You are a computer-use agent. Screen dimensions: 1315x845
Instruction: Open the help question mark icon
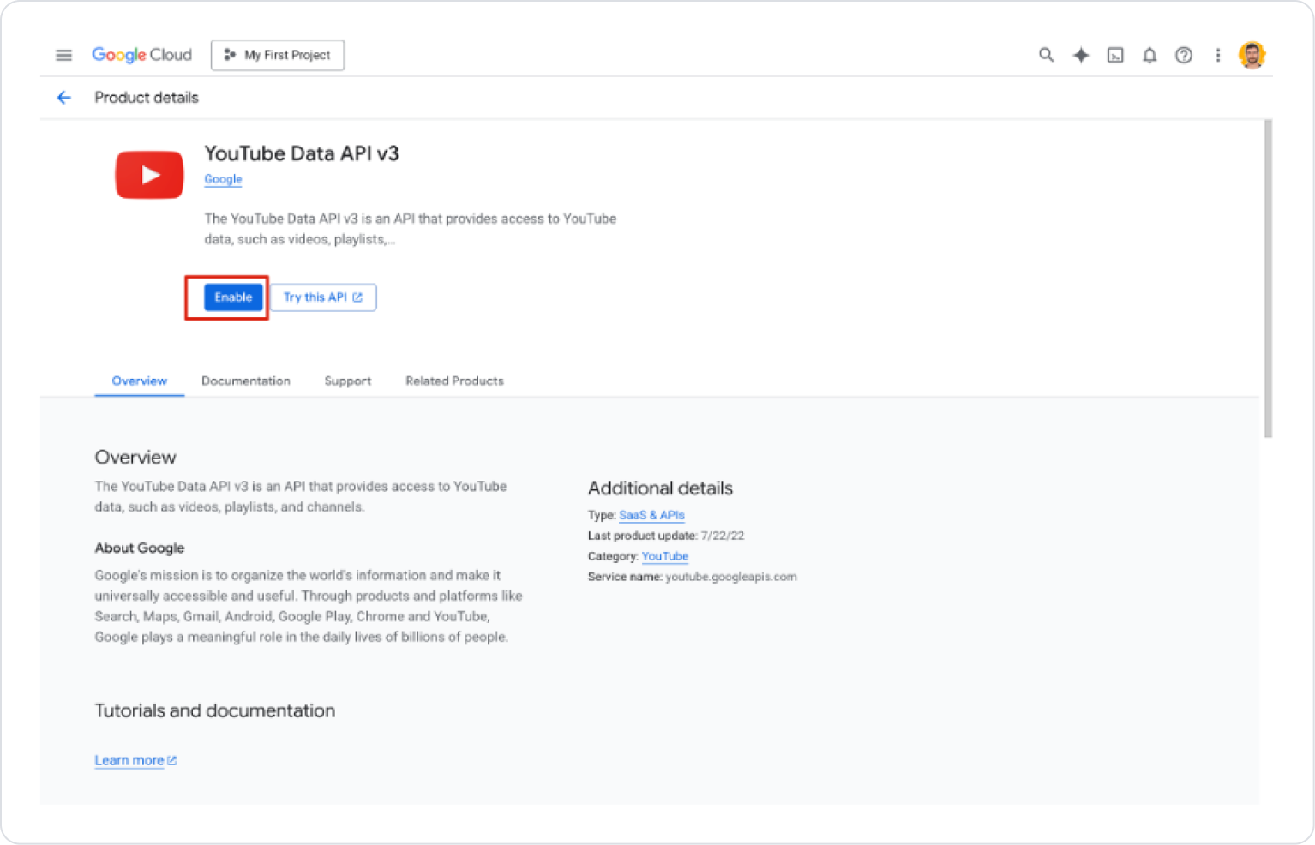[x=1184, y=55]
